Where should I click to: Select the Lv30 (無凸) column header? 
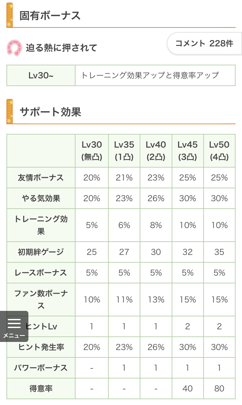[x=92, y=151]
